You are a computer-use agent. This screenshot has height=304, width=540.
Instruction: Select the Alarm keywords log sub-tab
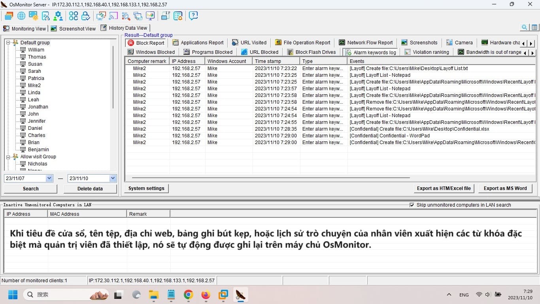click(370, 52)
